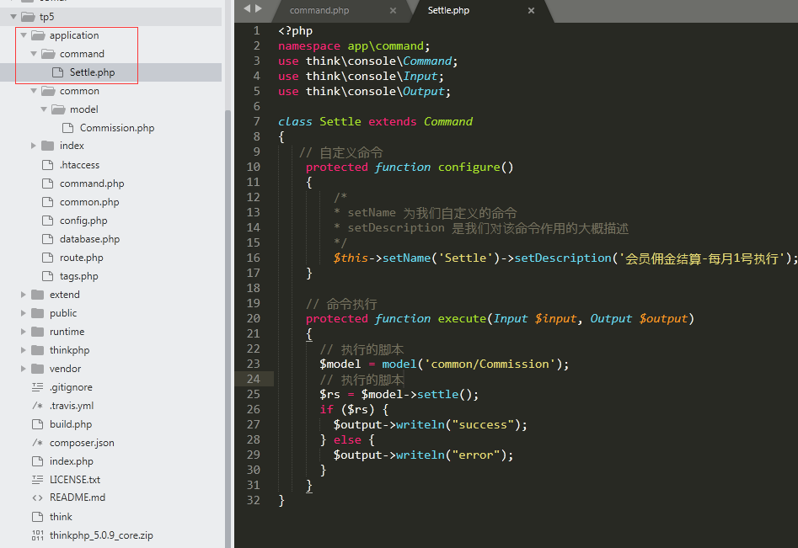This screenshot has height=548, width=798.
Task: Go to next tab with right arrow
Action: [259, 8]
